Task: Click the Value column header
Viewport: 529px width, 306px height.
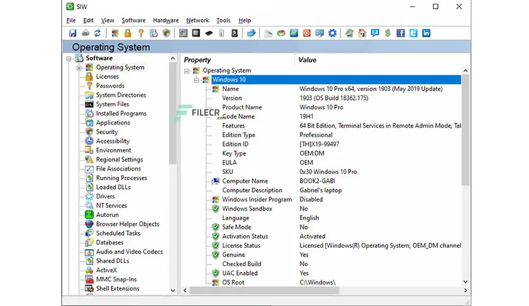Action: point(308,60)
